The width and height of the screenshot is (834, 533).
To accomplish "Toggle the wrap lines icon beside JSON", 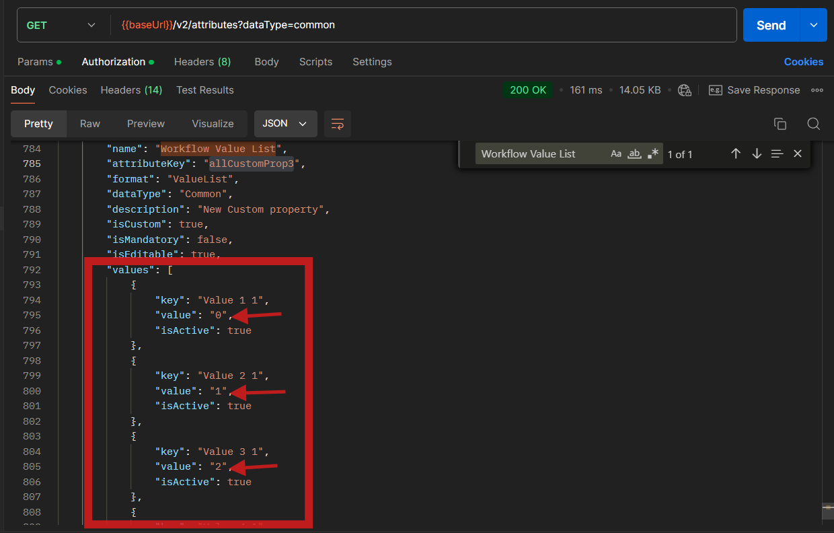I will (x=338, y=124).
